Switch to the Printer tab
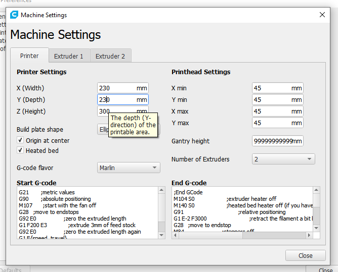 tap(29, 56)
